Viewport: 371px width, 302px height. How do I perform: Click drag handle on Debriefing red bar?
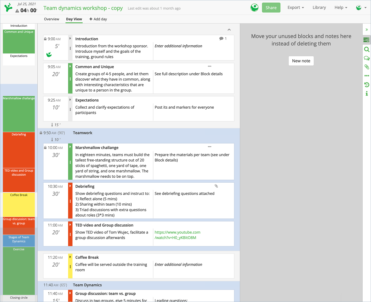tap(70, 201)
